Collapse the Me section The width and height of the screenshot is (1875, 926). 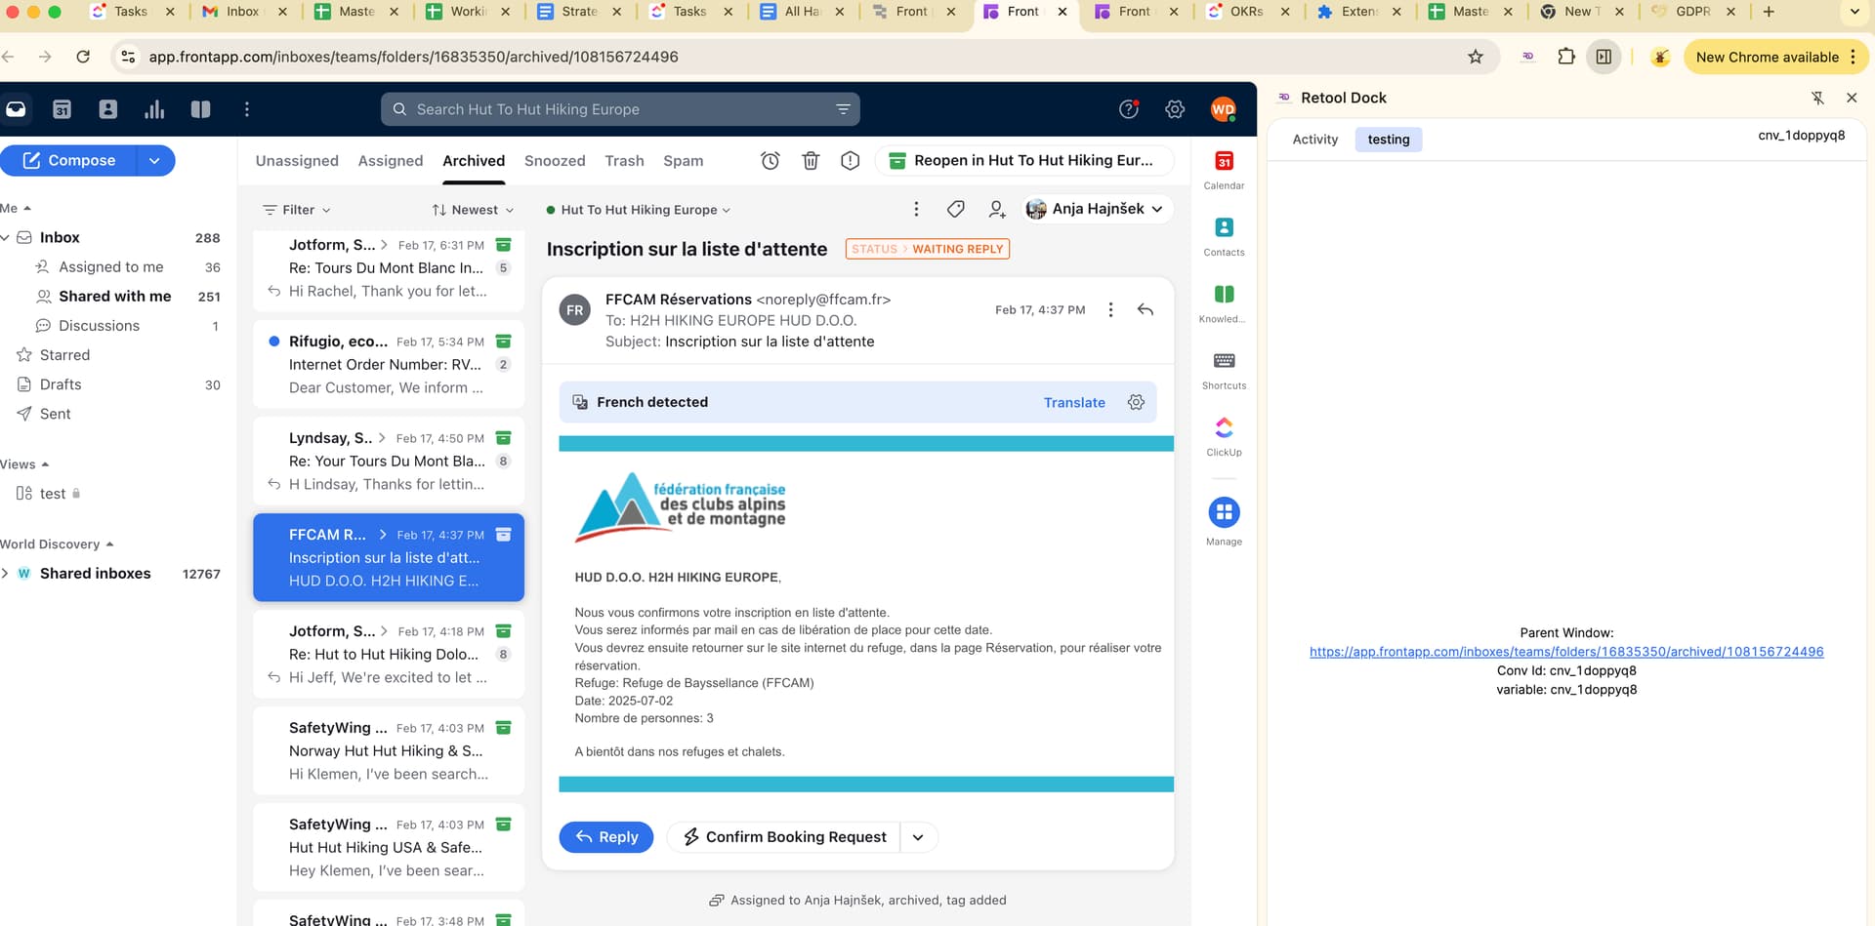16,208
